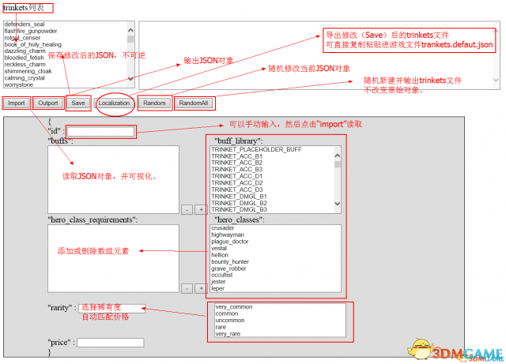
Task: Click the RandomAll button
Action: pos(194,103)
